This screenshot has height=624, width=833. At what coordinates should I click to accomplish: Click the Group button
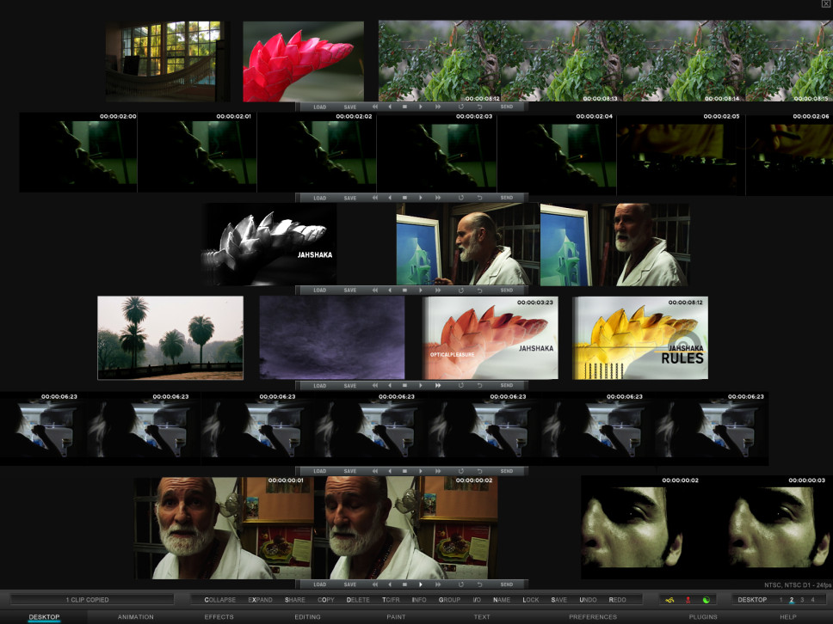449,600
